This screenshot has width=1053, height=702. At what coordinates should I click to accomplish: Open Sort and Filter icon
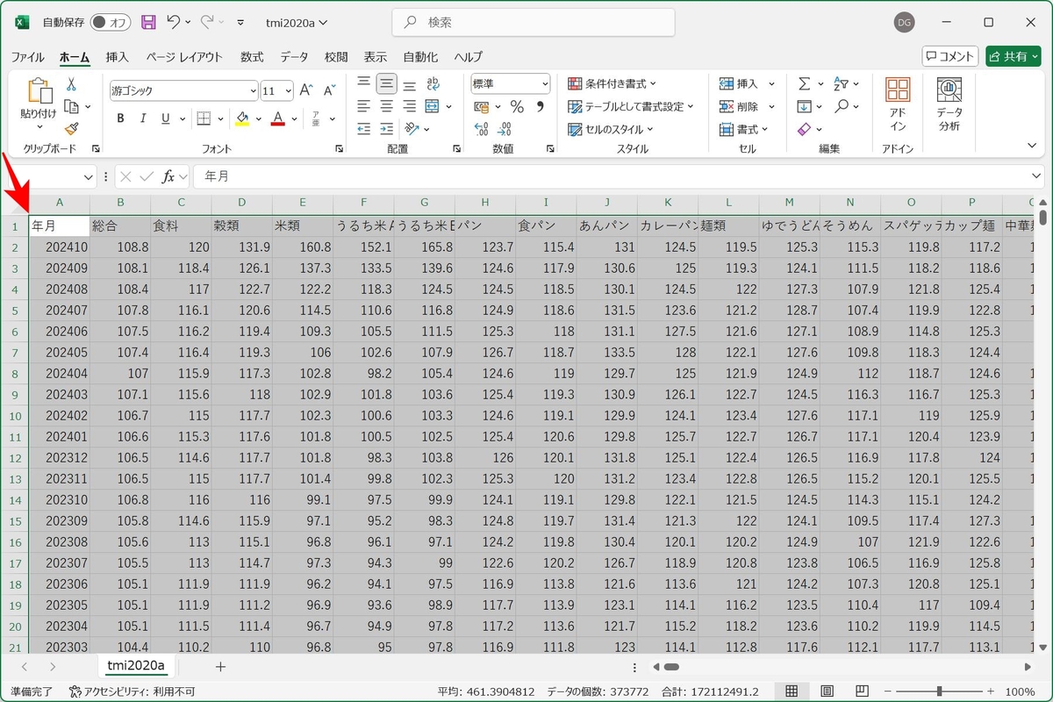842,84
